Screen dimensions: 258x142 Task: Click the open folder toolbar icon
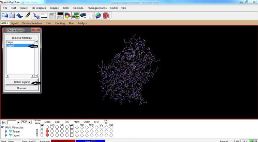pos(5,16)
